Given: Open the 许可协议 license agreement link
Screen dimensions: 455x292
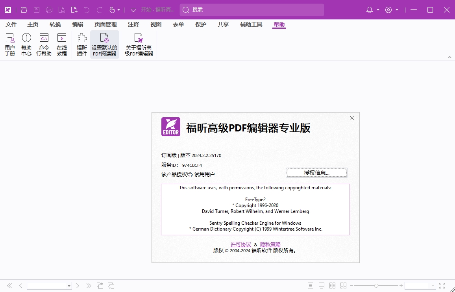Looking at the screenshot, I should [240, 245].
